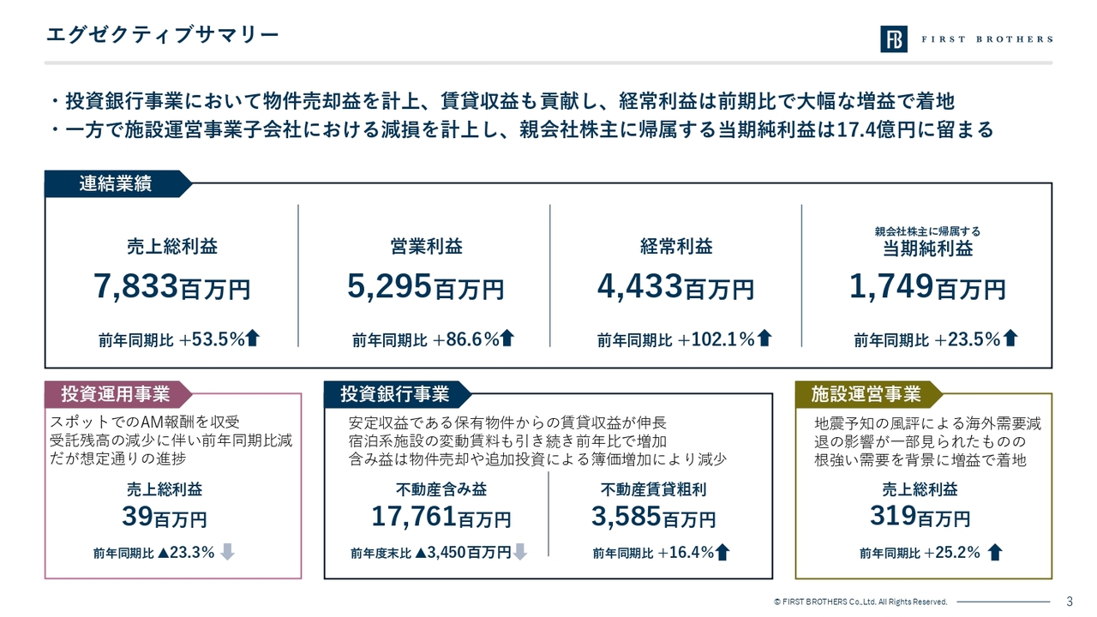Click the First Brothers FB logo icon
Viewport: 1097px width, 617px height.
pyautogui.click(x=894, y=39)
